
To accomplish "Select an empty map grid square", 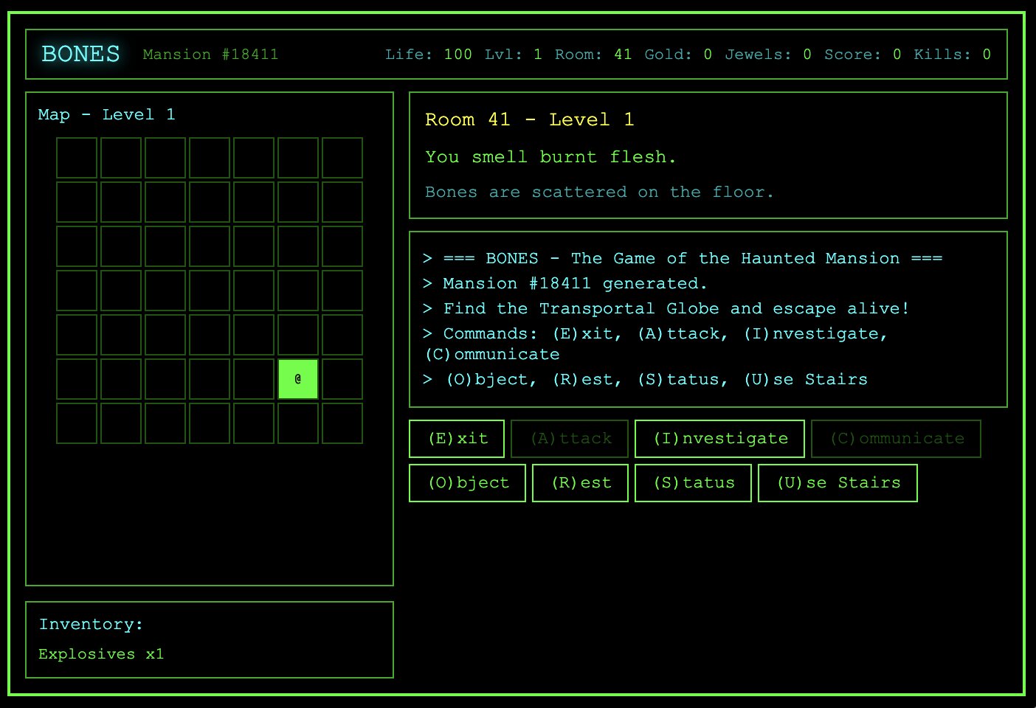I will [x=76, y=157].
